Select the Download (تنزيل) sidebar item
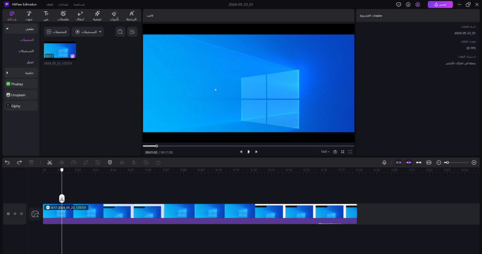Image resolution: width=482 pixels, height=254 pixels. click(30, 62)
